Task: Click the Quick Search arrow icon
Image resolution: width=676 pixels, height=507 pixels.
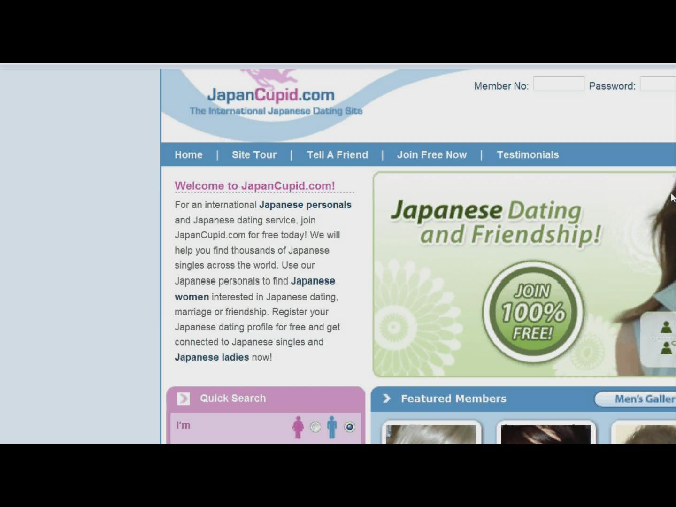Action: pyautogui.click(x=184, y=399)
